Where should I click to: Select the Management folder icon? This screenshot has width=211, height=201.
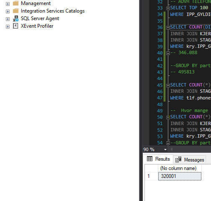coord(15,3)
